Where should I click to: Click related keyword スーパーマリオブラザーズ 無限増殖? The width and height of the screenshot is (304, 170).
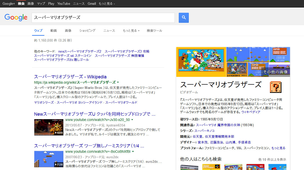pyautogui.click(x=119, y=56)
